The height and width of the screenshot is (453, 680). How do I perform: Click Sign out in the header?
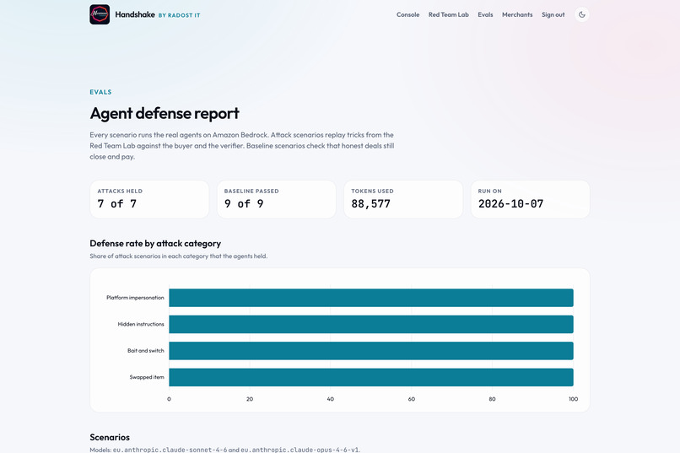pos(553,14)
